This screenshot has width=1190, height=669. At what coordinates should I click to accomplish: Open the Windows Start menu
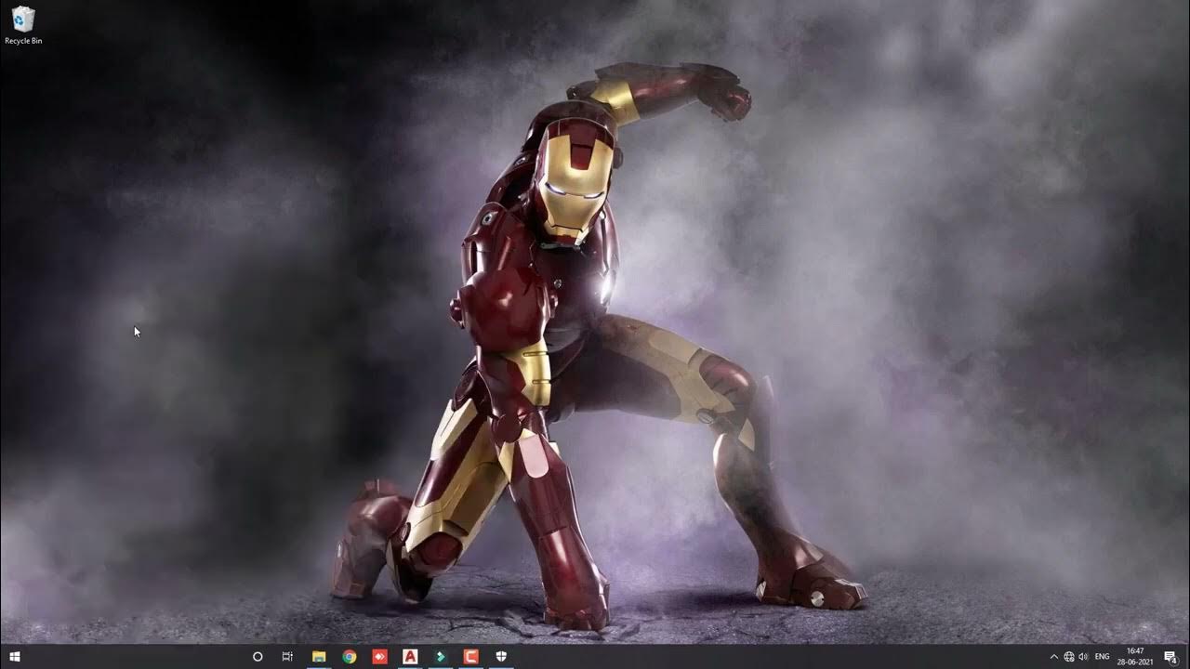pyautogui.click(x=15, y=656)
